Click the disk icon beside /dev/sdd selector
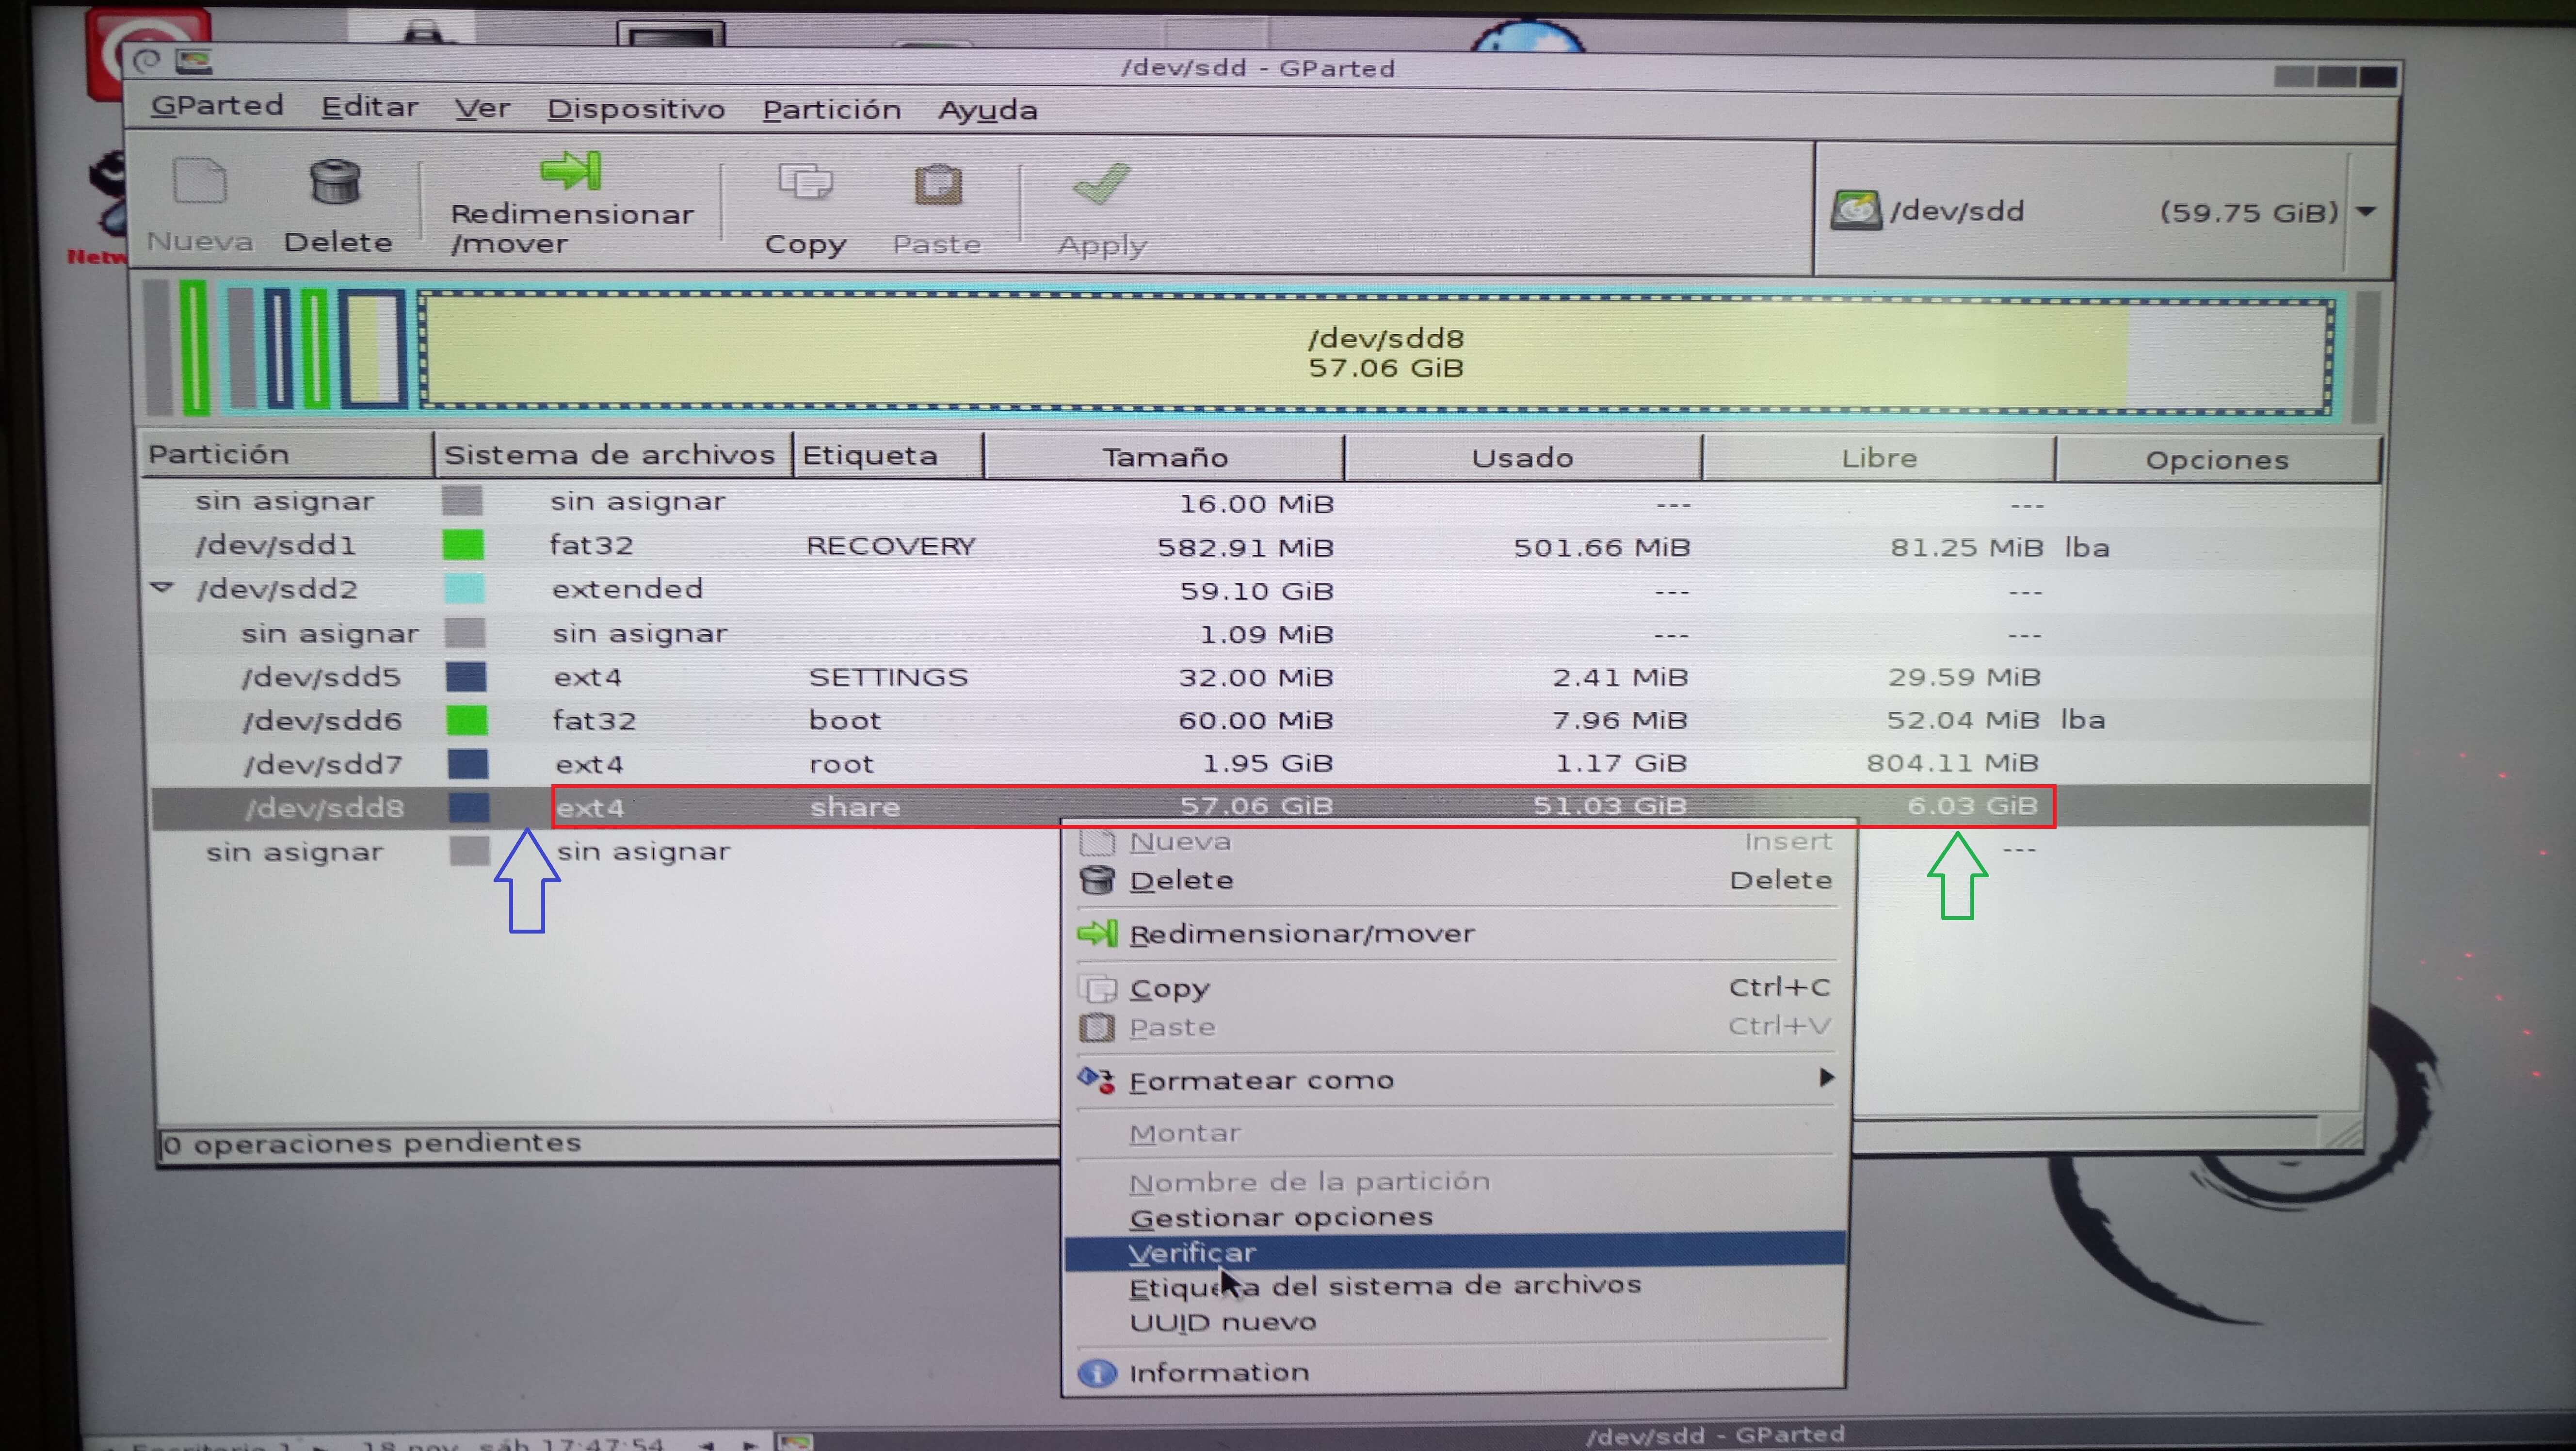The image size is (2576, 1451). [x=1855, y=211]
